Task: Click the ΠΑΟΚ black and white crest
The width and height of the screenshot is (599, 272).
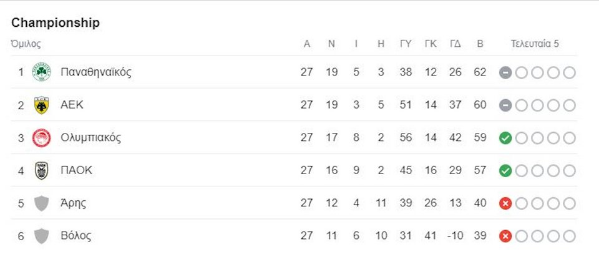Action: click(x=41, y=170)
